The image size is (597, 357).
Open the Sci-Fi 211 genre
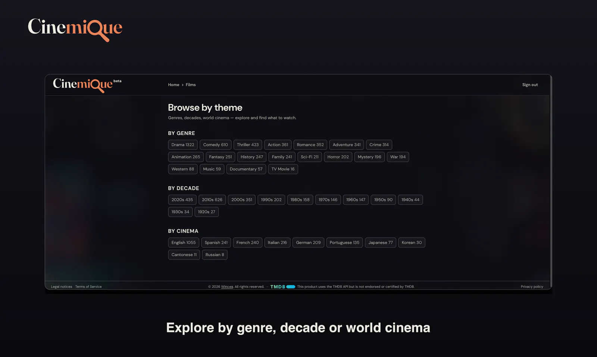pos(310,157)
